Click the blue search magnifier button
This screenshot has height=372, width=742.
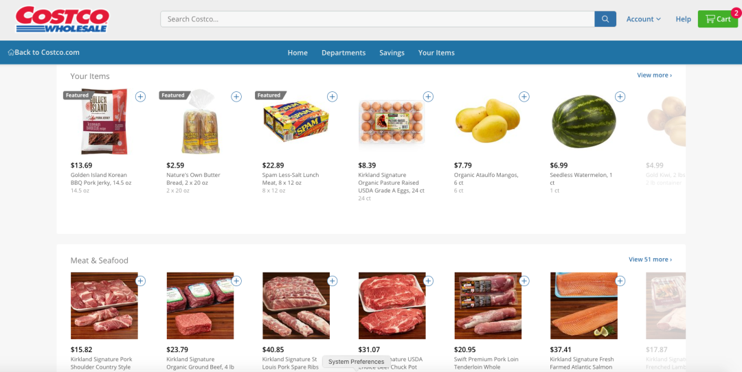click(605, 19)
